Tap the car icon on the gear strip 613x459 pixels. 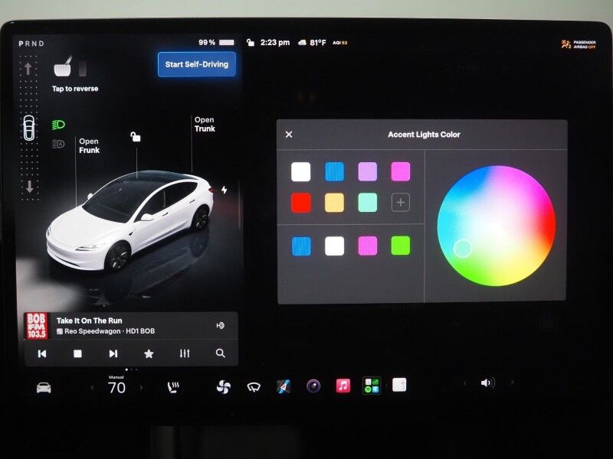pos(29,128)
